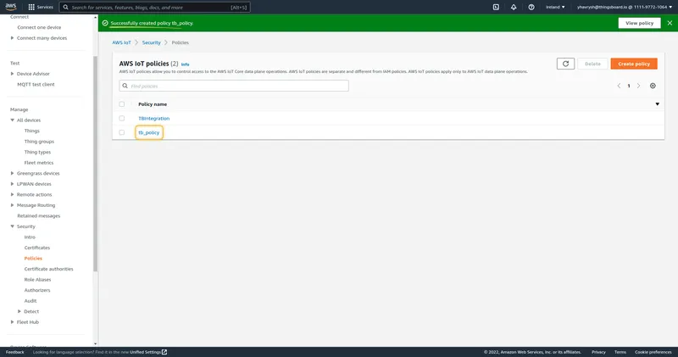Click the sidebar vertical scrollbar

click(95, 164)
